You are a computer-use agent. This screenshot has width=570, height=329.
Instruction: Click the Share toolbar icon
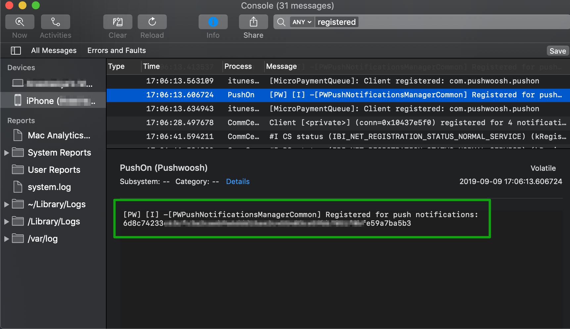(x=253, y=22)
